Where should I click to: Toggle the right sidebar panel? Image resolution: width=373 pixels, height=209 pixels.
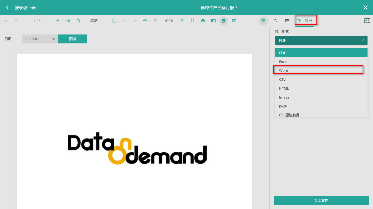click(367, 21)
